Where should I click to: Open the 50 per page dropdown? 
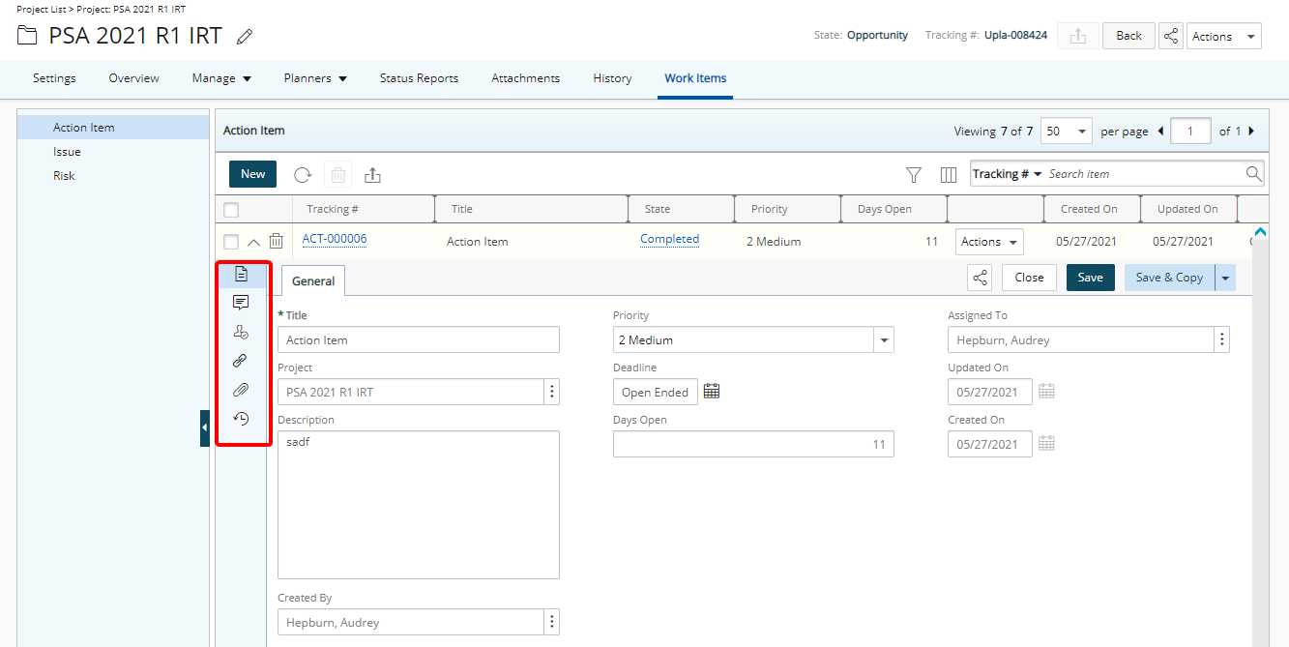coord(1066,132)
